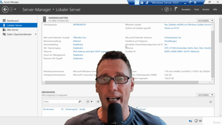Click the Echtzeitschutz: Ein link

coord(173,37)
